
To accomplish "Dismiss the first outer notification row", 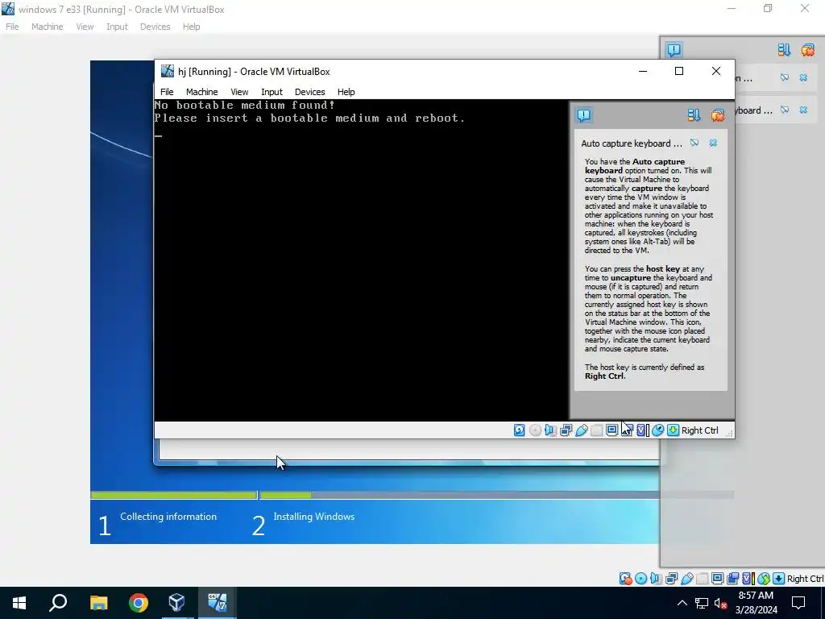I will 803,77.
